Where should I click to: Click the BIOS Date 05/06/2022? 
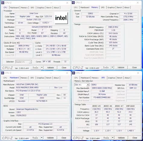(42, 115)
